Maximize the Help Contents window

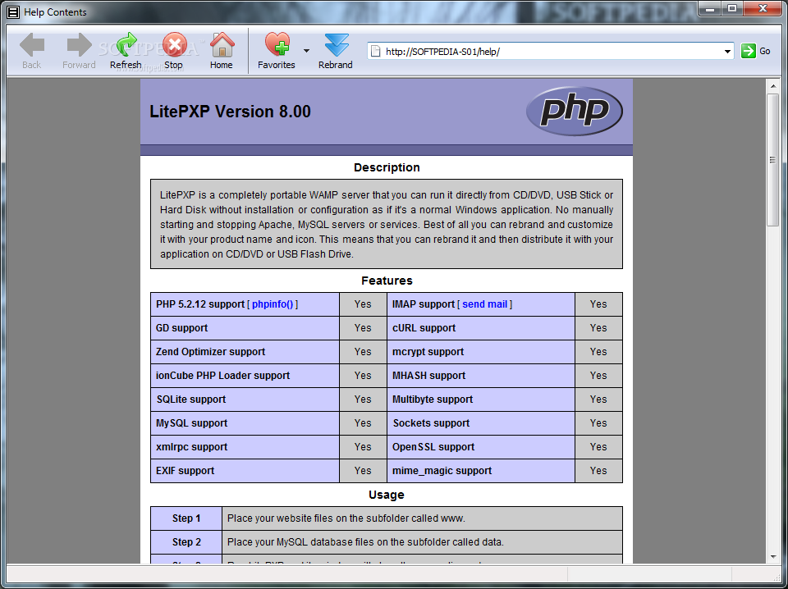point(732,8)
